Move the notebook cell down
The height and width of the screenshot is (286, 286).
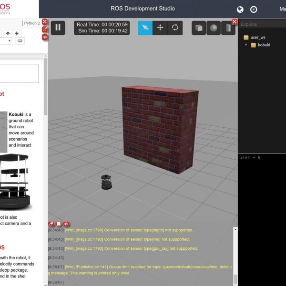(17, 33)
